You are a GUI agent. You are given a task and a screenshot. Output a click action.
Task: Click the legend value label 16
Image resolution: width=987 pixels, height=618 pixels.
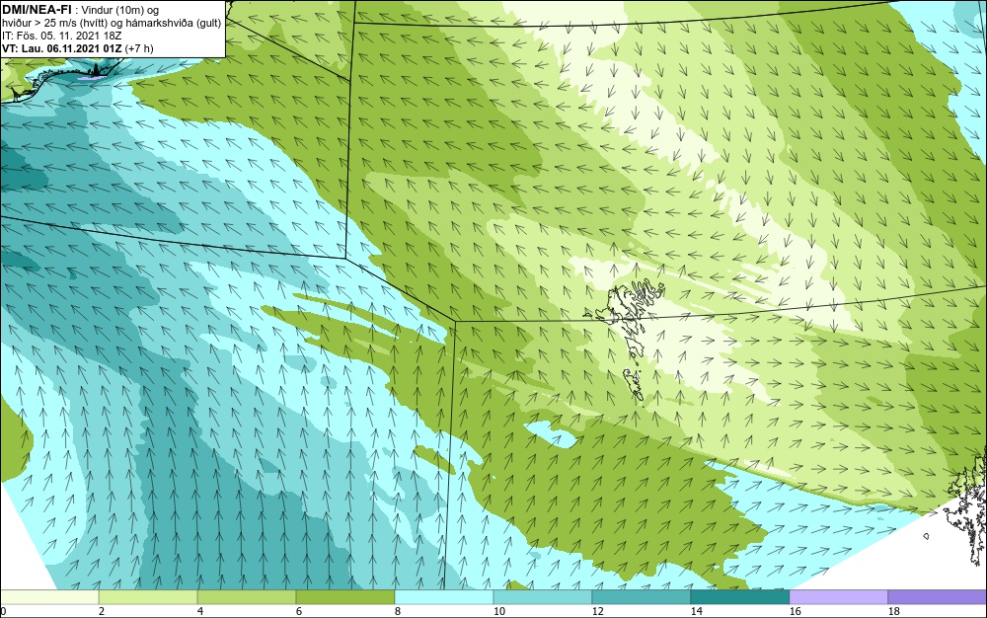click(796, 611)
